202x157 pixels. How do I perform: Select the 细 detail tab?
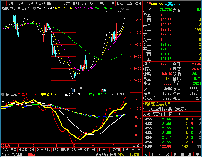pos(161,154)
